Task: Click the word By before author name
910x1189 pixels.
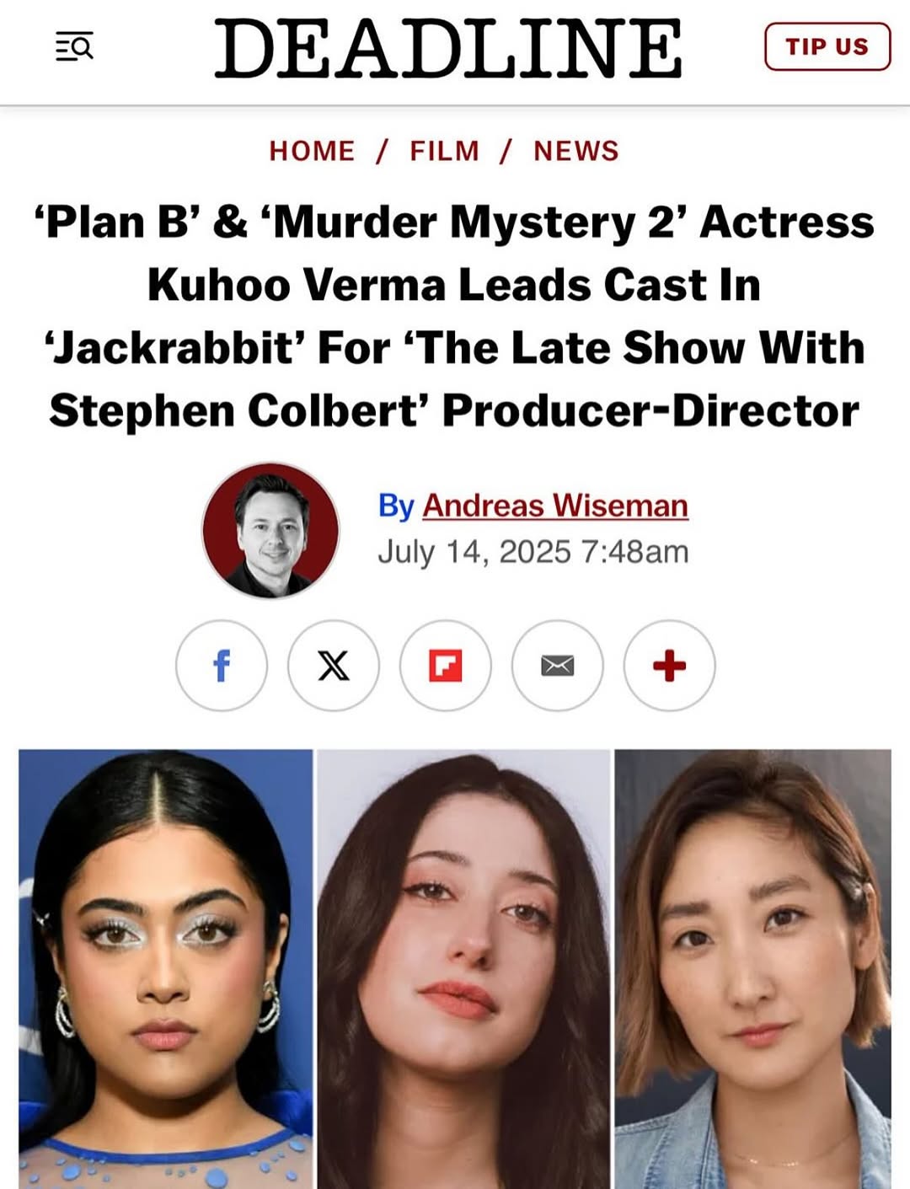Action: click(x=396, y=506)
